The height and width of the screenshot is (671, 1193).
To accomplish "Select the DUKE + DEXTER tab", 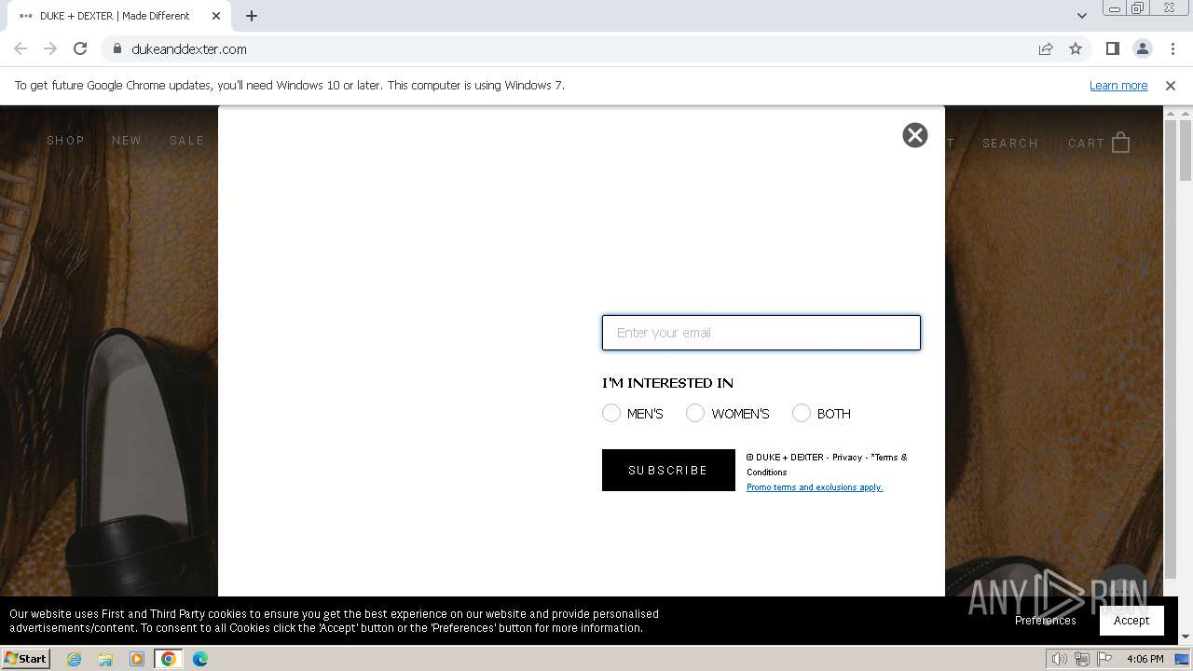I will click(119, 16).
